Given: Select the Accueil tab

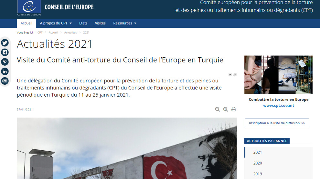Looking at the screenshot, I should [26, 23].
